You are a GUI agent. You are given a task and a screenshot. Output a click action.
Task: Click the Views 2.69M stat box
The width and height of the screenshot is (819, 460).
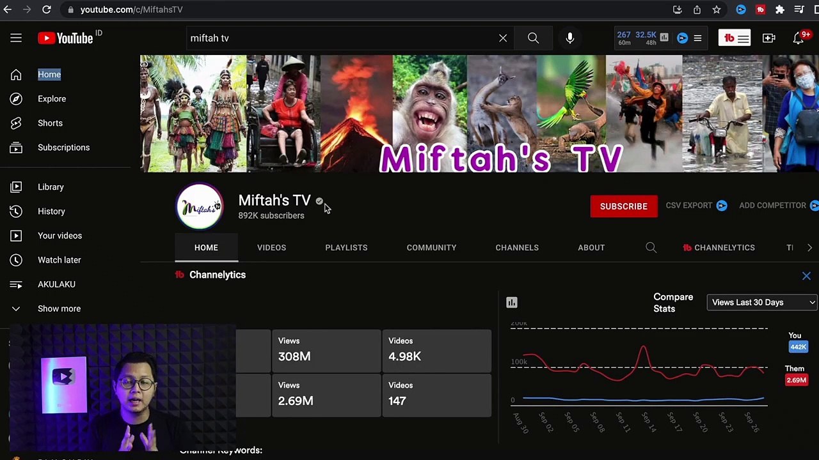click(326, 395)
